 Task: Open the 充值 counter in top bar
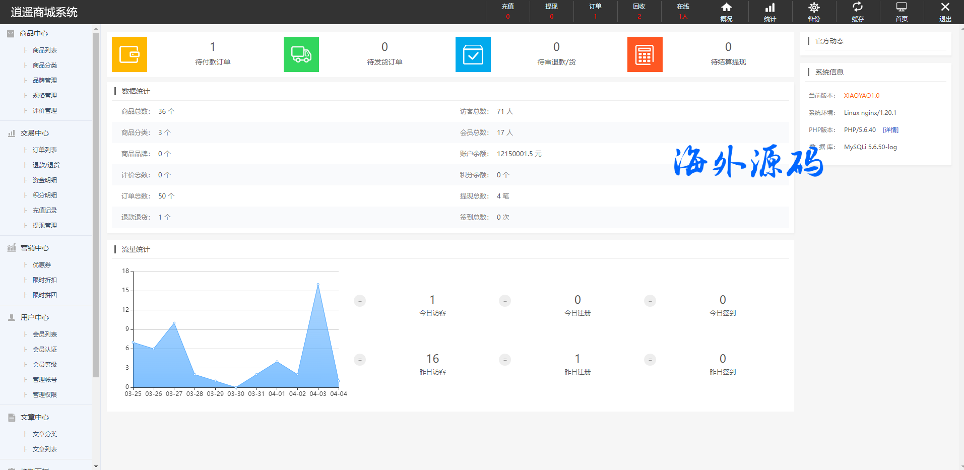pyautogui.click(x=507, y=11)
